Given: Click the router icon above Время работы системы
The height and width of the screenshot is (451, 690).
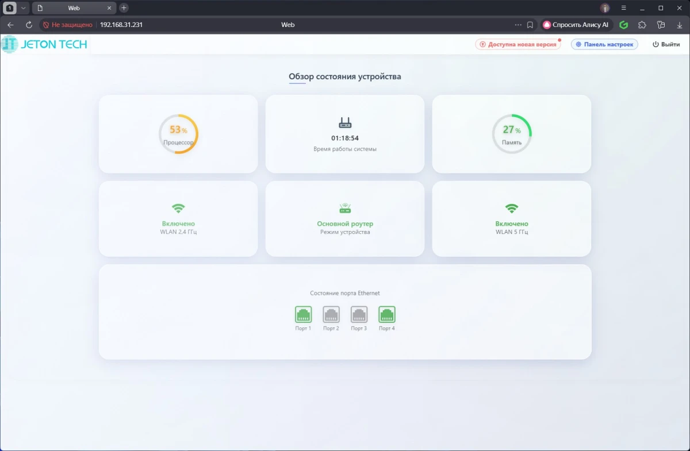Looking at the screenshot, I should pos(344,121).
